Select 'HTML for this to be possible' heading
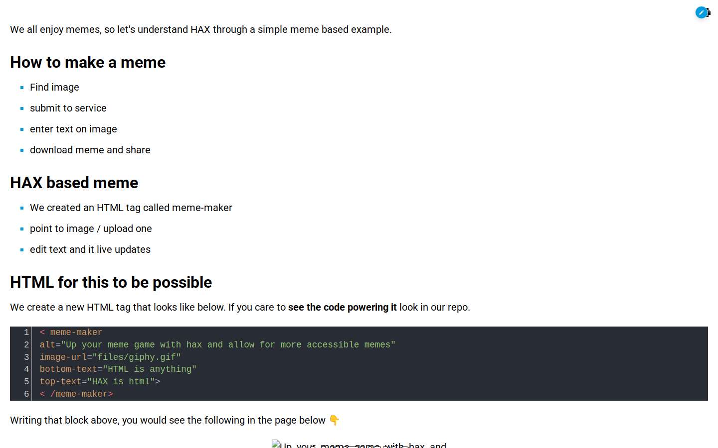The image size is (718, 448). click(111, 282)
